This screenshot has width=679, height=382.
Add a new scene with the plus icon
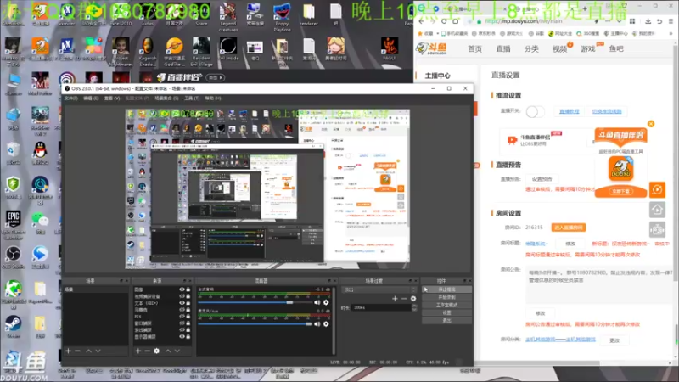coord(68,351)
